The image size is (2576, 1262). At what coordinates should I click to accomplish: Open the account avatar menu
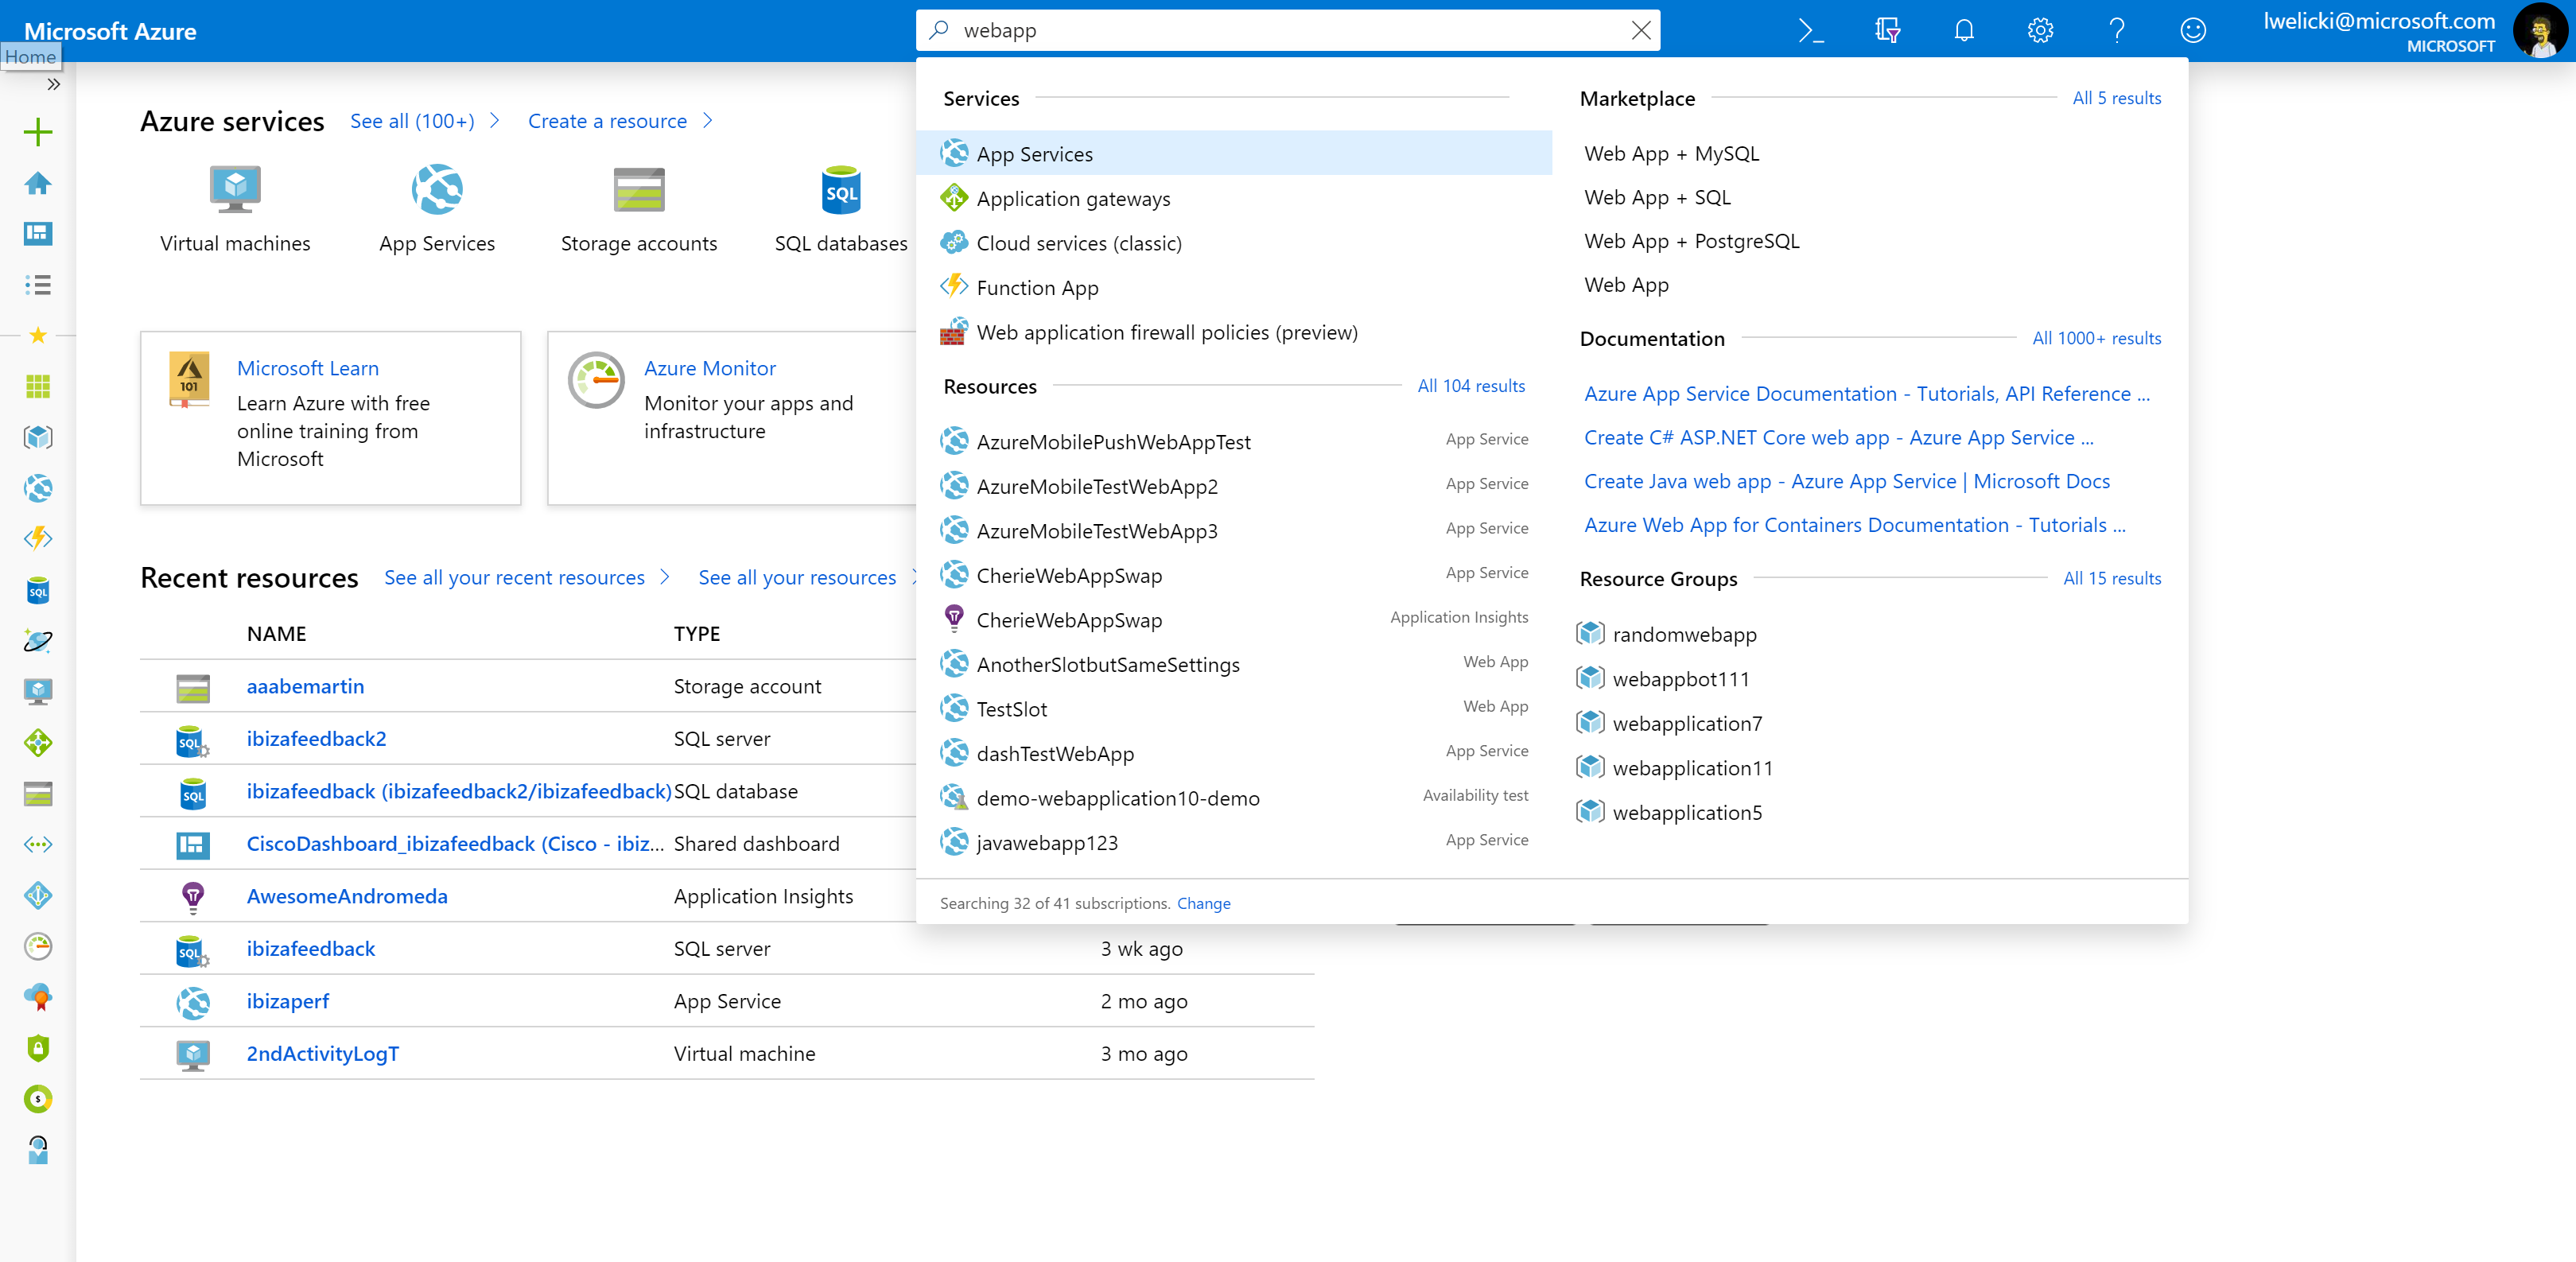tap(2540, 31)
